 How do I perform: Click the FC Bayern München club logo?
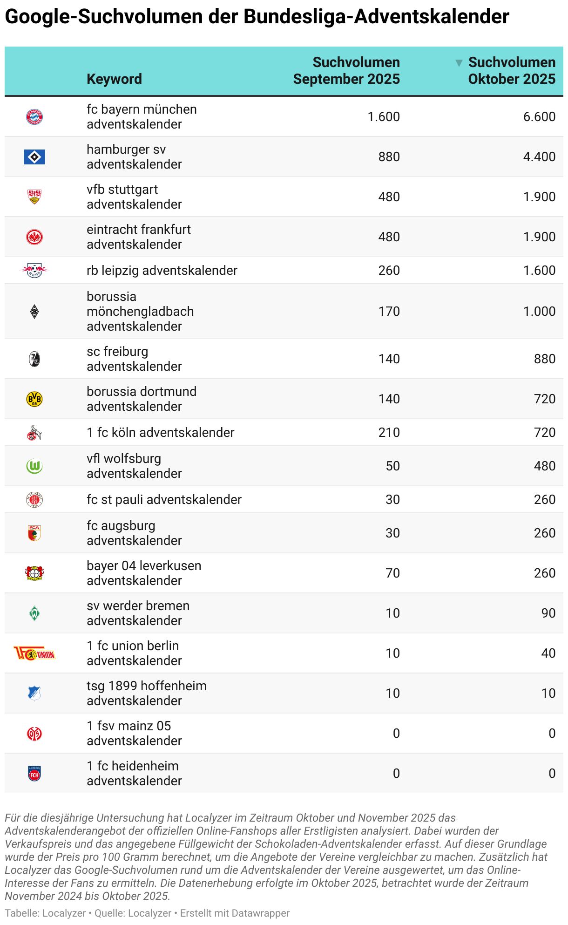[34, 117]
